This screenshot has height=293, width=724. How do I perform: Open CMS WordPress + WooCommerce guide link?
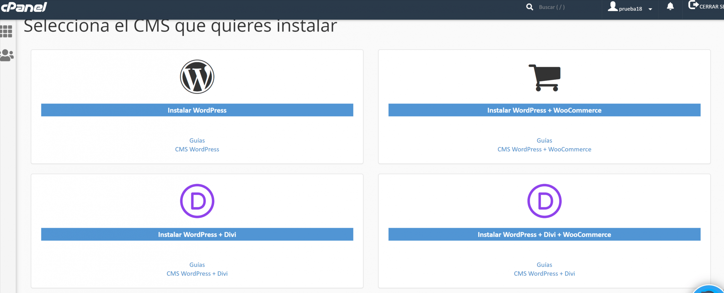[544, 149]
